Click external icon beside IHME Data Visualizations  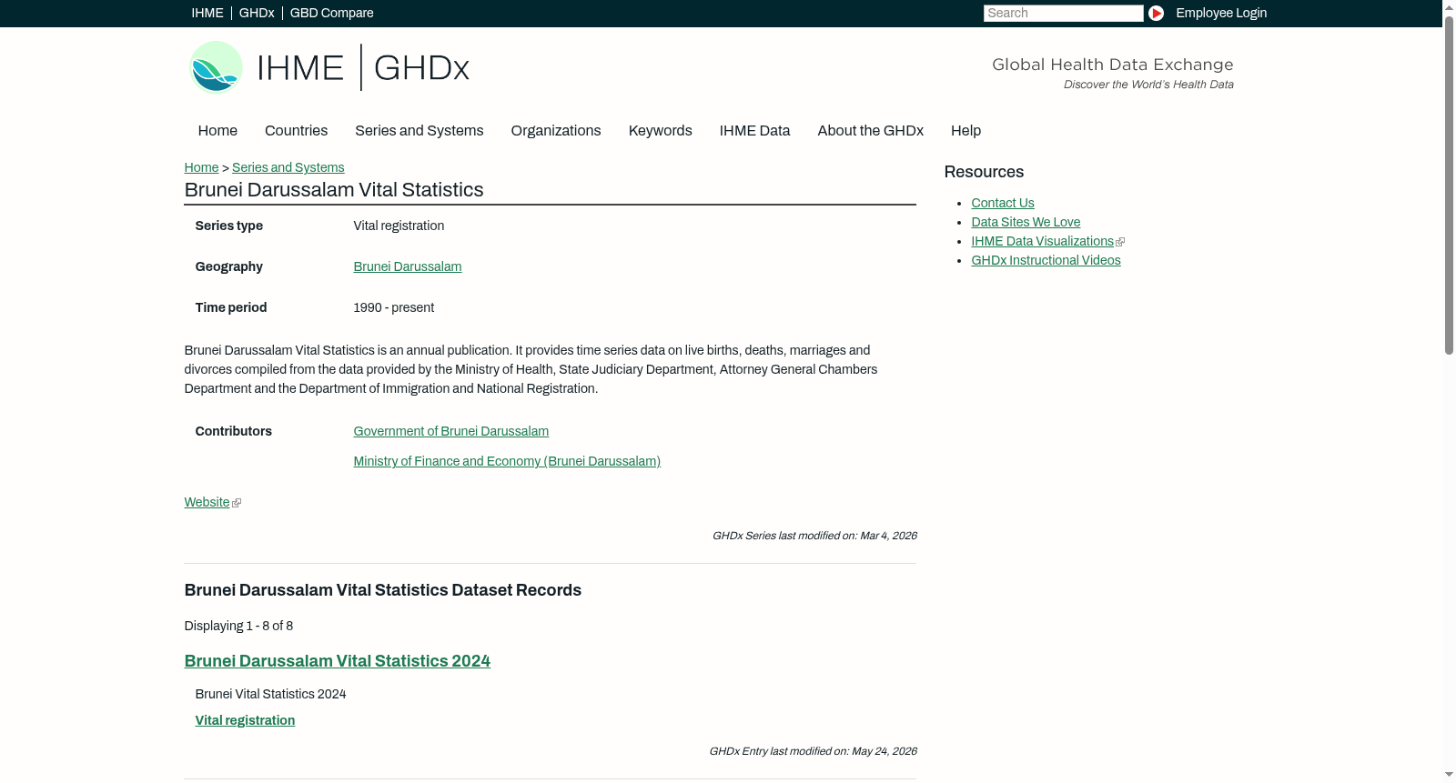coord(1120,242)
